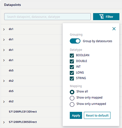Click the Mapping section label

tap(76, 86)
